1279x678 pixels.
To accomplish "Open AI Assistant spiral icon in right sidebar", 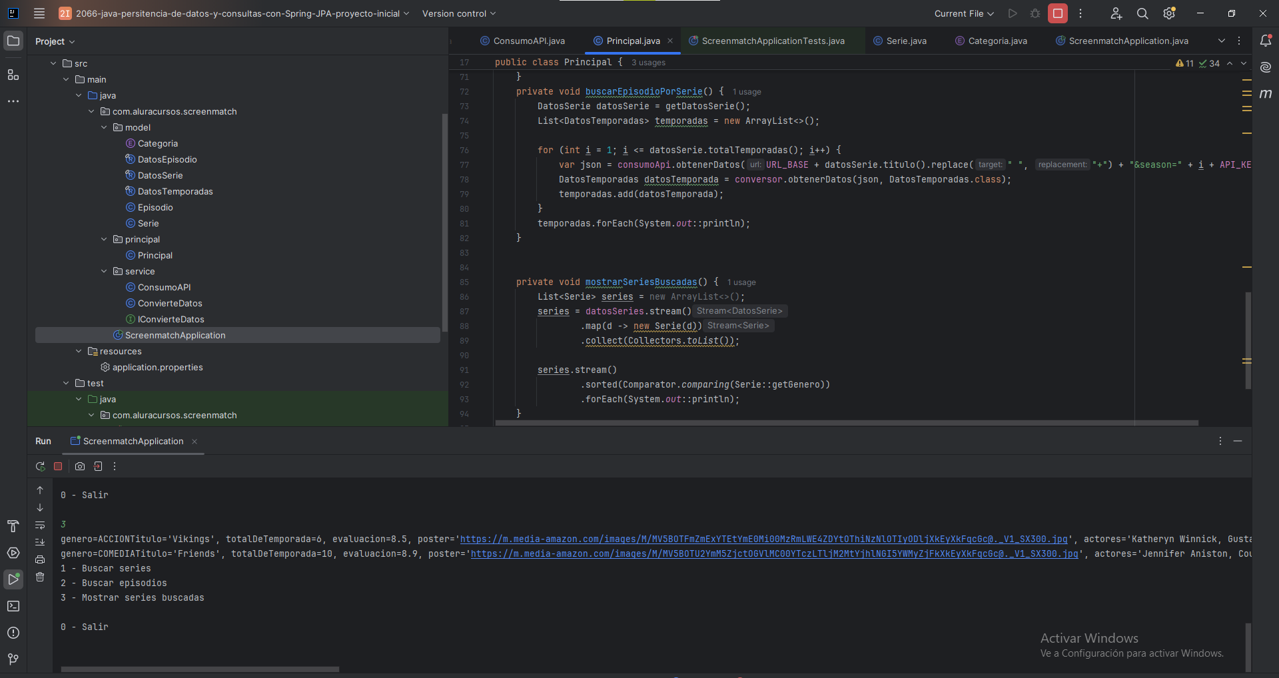I will [1266, 67].
